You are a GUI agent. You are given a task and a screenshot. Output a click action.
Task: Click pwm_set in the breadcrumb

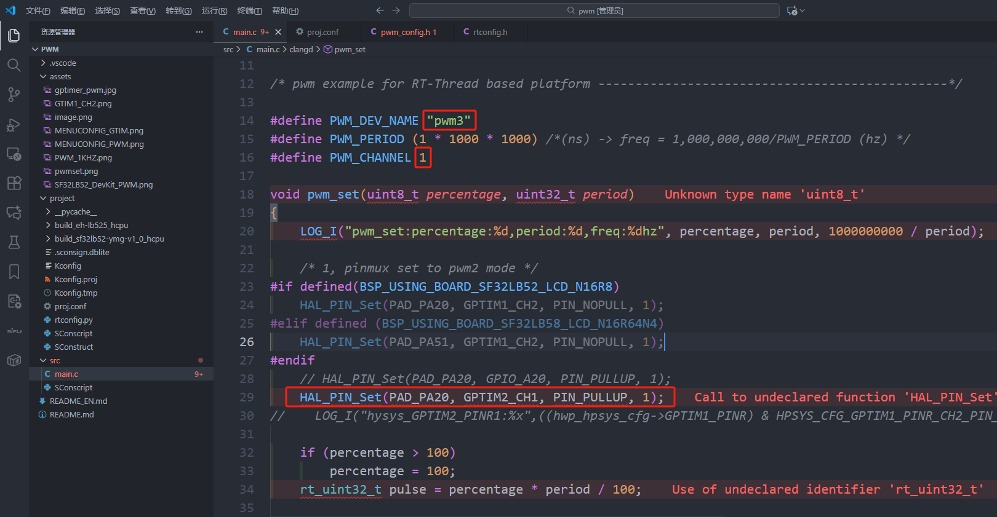(x=350, y=50)
